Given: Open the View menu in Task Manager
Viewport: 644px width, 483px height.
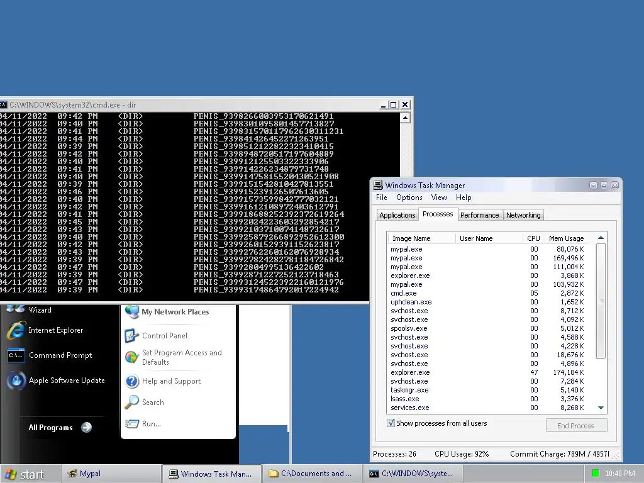Looking at the screenshot, I should 439,197.
